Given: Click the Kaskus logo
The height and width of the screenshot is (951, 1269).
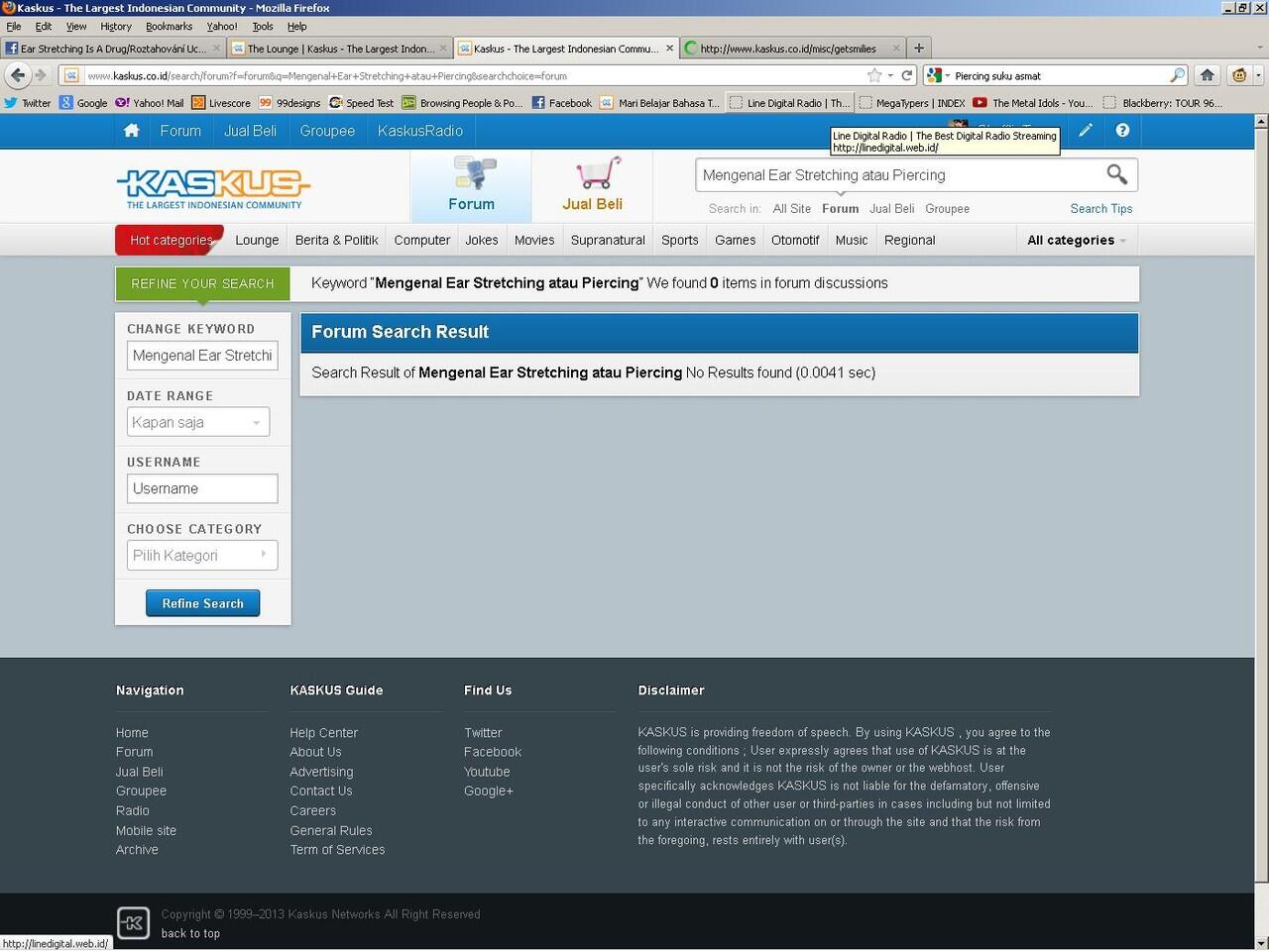Looking at the screenshot, I should (213, 187).
